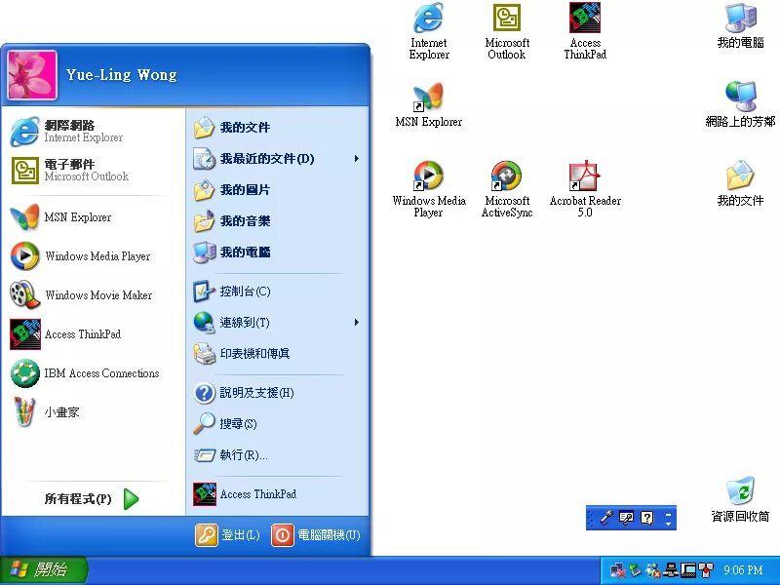The width and height of the screenshot is (780, 585).
Task: Launch 小畫家 Paint from Start menu
Action: [93, 411]
